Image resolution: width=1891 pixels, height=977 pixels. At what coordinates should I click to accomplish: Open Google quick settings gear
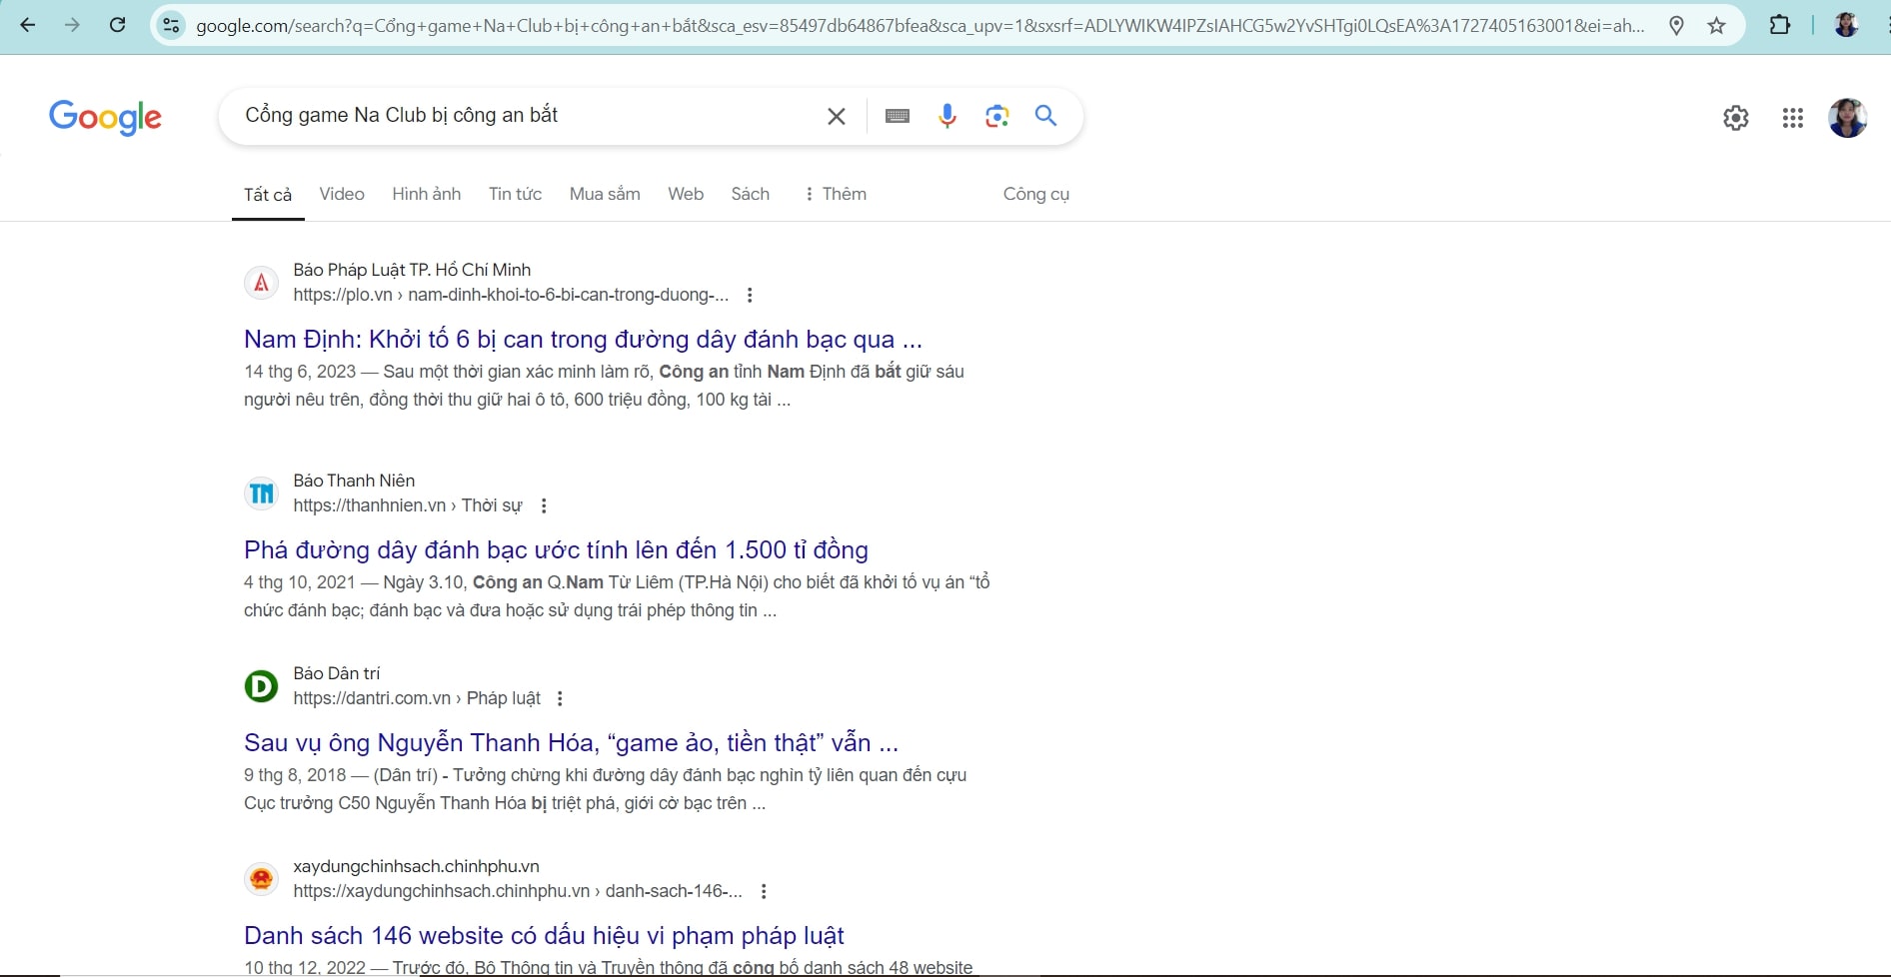[x=1736, y=118]
